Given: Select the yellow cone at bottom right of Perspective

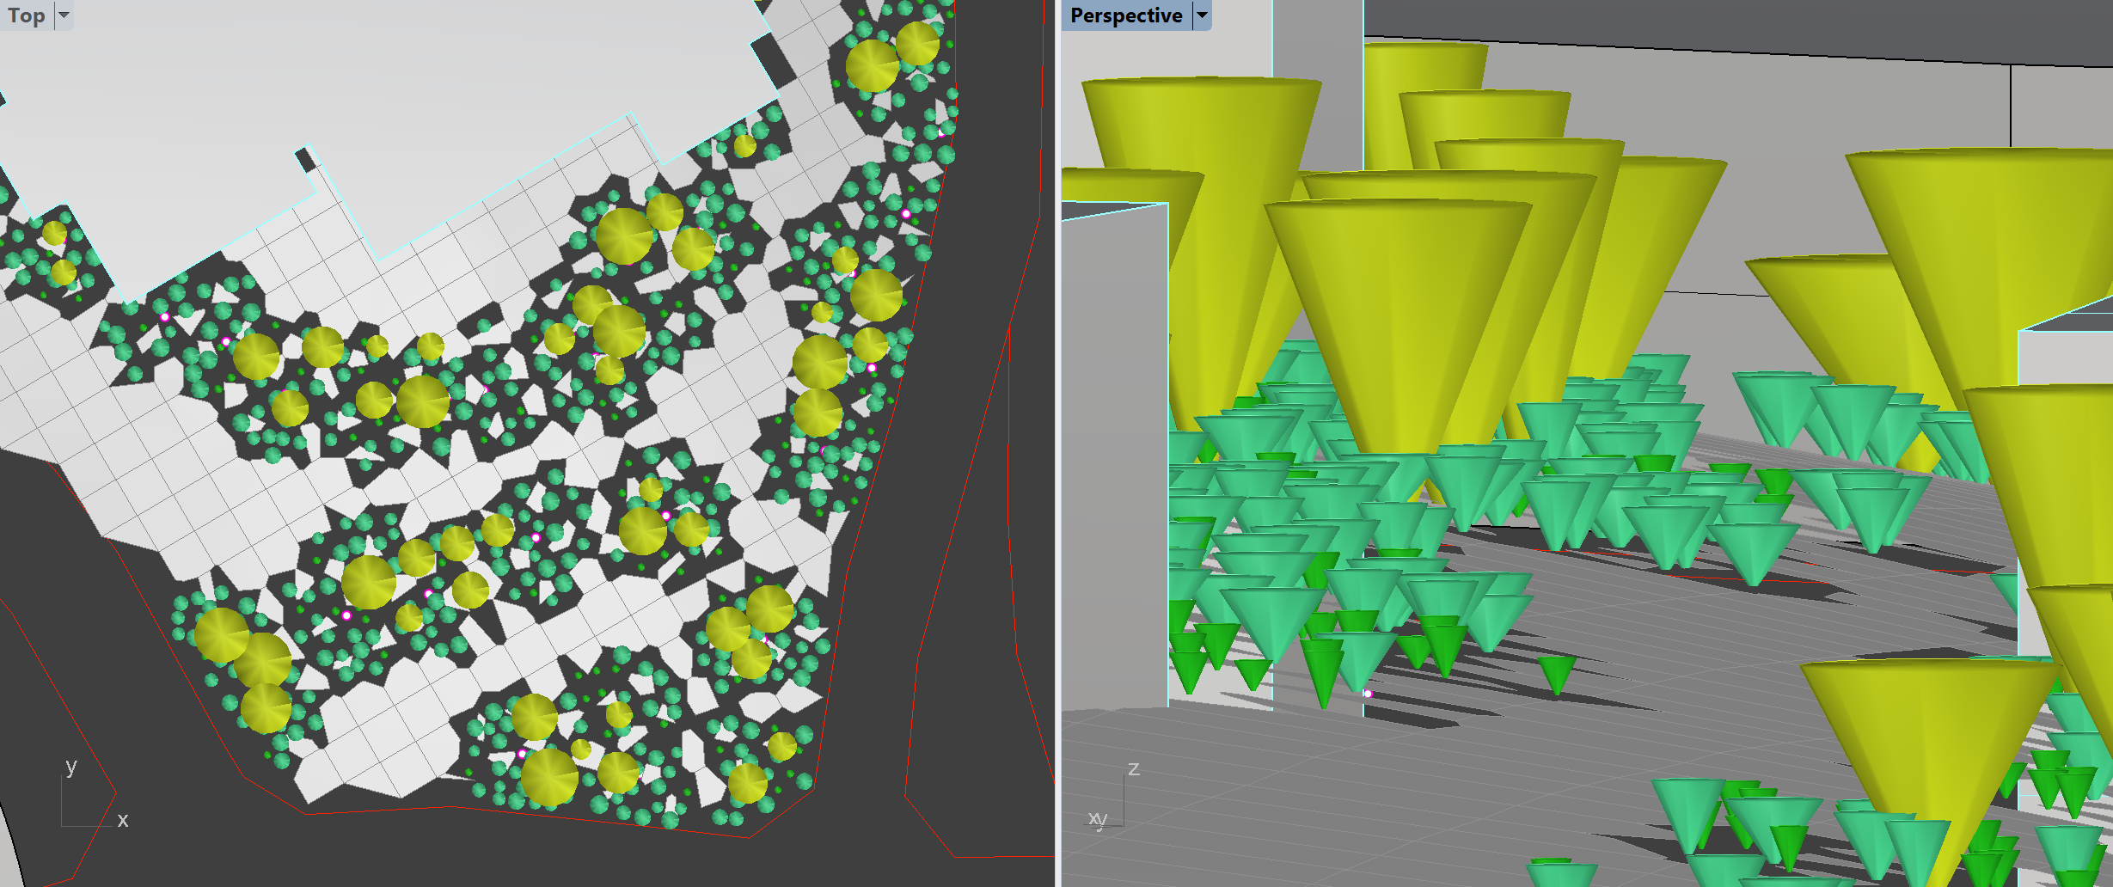Looking at the screenshot, I should coord(1926,731).
